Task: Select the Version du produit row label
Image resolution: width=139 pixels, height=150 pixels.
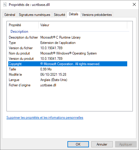Action: pyautogui.click(x=21, y=59)
